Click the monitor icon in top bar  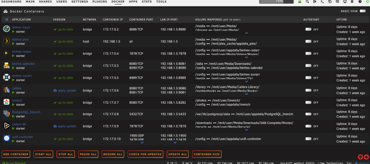click(x=345, y=1)
